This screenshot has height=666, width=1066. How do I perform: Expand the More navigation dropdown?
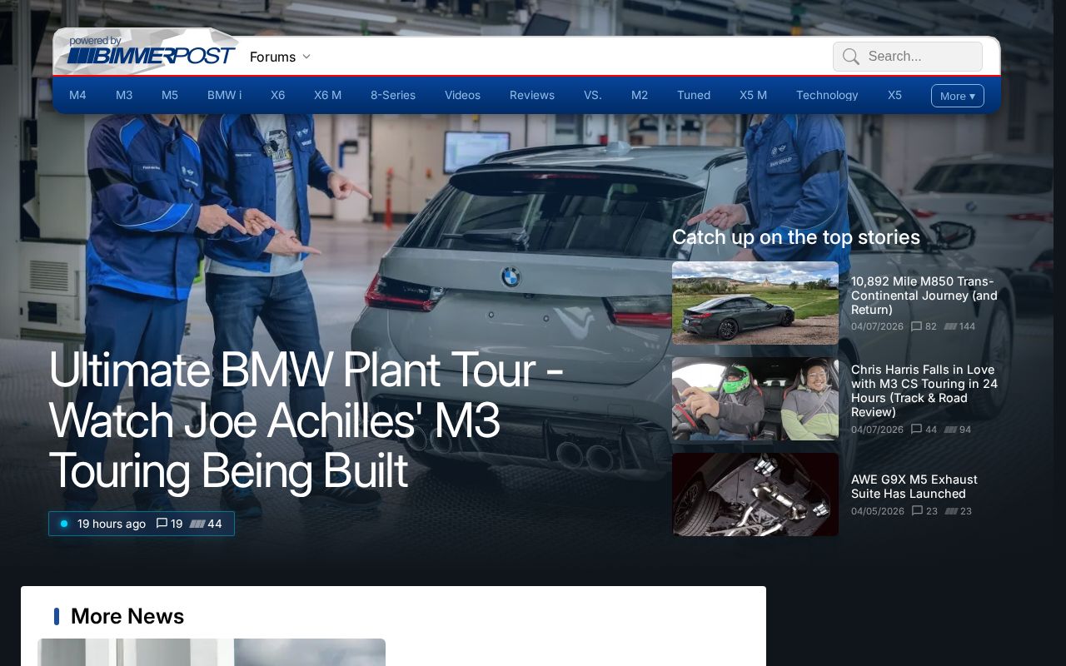coord(957,96)
